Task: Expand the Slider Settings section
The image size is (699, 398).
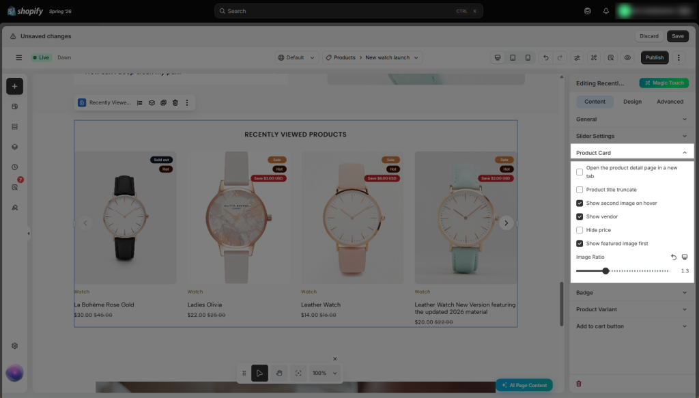Action: [x=631, y=136]
